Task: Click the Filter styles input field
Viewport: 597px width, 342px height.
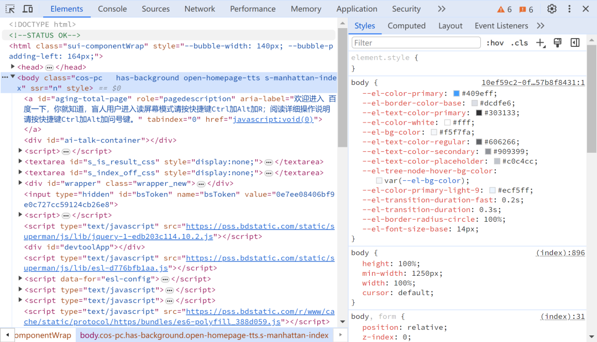Action: (x=416, y=43)
